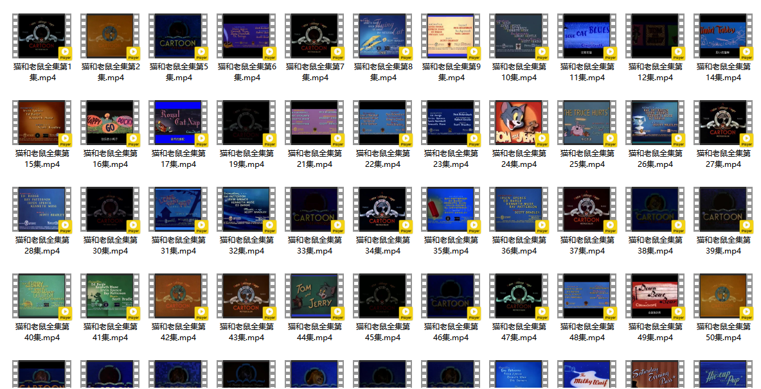Select firecracker credits thumbnail 第35集.mp4
This screenshot has width=761, height=389.
click(x=451, y=210)
